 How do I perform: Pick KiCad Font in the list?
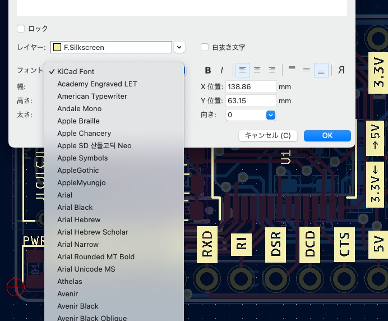coord(76,71)
